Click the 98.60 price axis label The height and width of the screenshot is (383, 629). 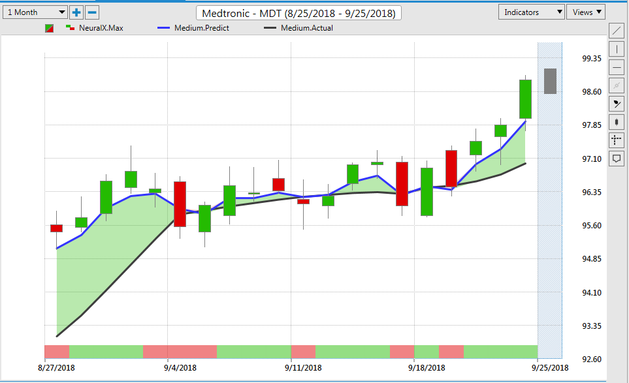coord(592,92)
